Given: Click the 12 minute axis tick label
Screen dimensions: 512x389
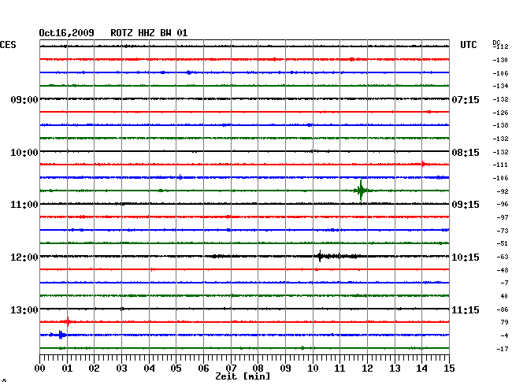Looking at the screenshot, I should [367, 369].
